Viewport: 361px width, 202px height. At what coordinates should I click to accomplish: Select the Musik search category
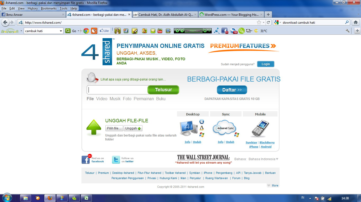(115, 99)
